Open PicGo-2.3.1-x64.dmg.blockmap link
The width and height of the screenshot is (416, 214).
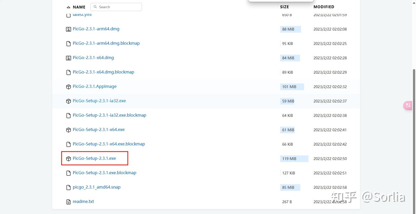tap(103, 72)
